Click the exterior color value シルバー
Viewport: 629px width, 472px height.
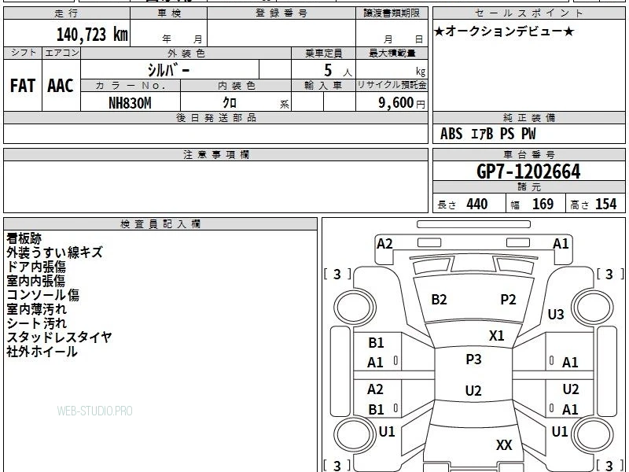pyautogui.click(x=169, y=70)
